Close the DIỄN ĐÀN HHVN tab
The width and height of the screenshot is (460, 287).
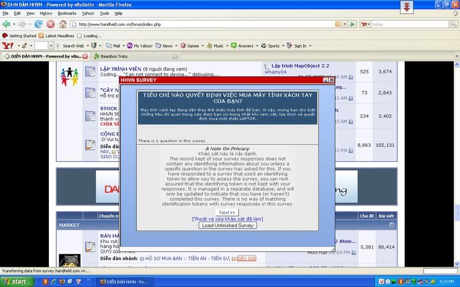point(85,56)
